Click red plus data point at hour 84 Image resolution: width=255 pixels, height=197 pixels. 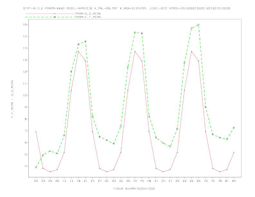click(x=234, y=153)
